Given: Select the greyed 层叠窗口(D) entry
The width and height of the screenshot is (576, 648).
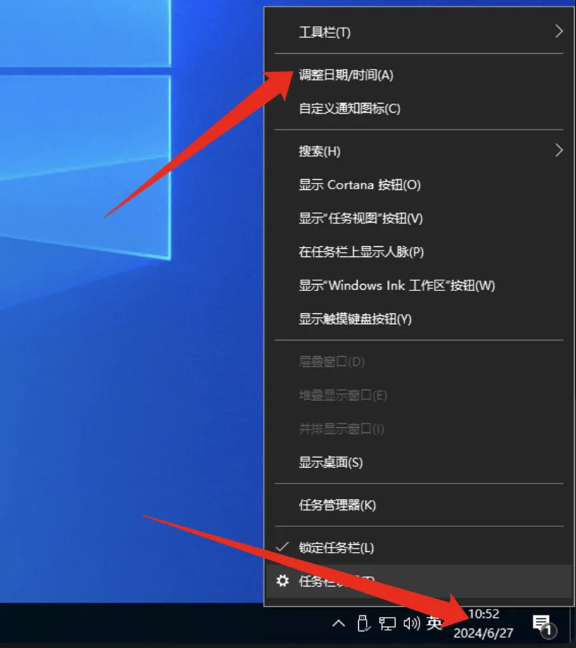Looking at the screenshot, I should point(419,361).
